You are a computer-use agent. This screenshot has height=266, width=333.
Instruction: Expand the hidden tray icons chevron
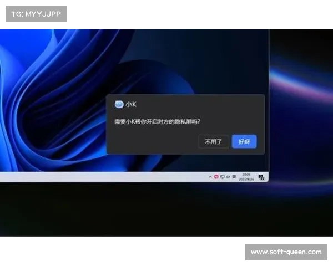(210, 177)
